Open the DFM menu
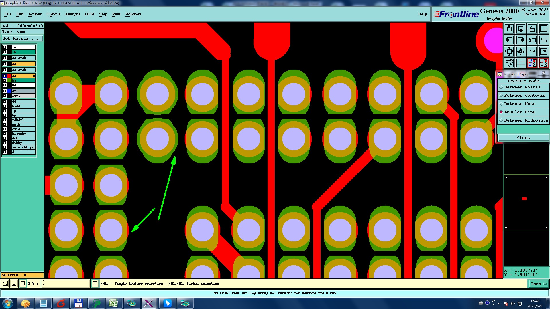The image size is (550, 309). [x=89, y=14]
